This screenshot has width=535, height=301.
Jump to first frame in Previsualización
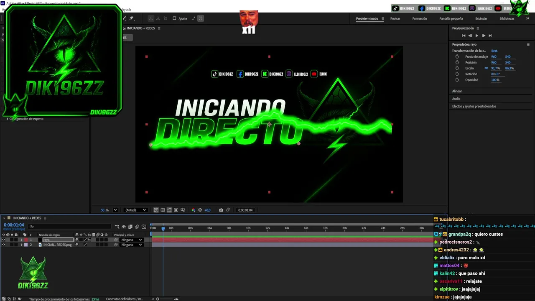[x=463, y=36]
